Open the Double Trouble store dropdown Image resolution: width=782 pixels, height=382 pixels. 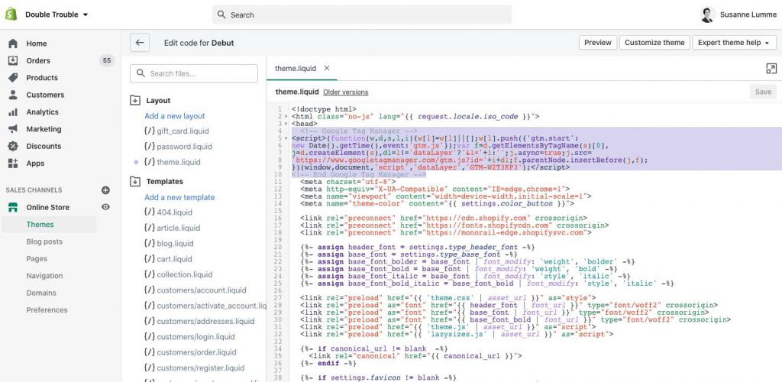click(x=57, y=15)
